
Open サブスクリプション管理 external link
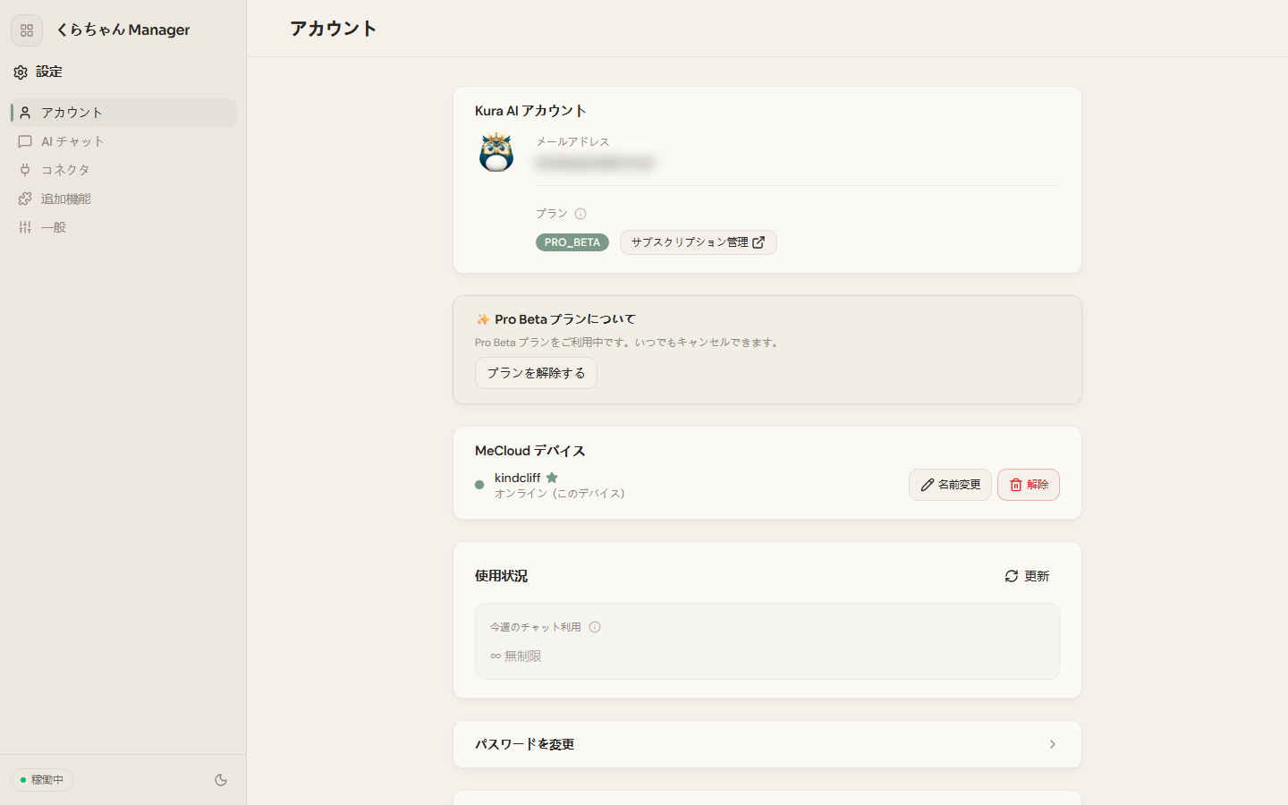pyautogui.click(x=698, y=242)
